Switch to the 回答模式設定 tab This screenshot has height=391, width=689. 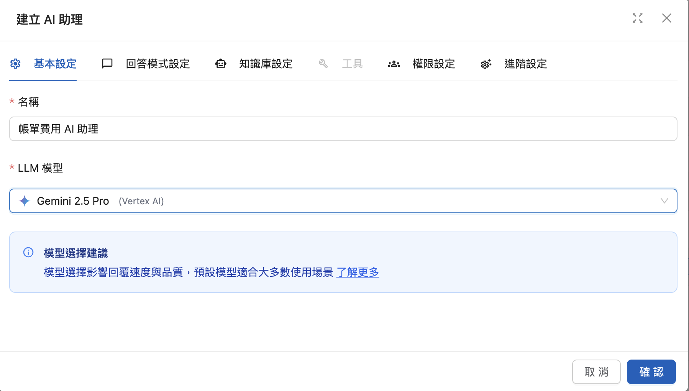click(158, 64)
